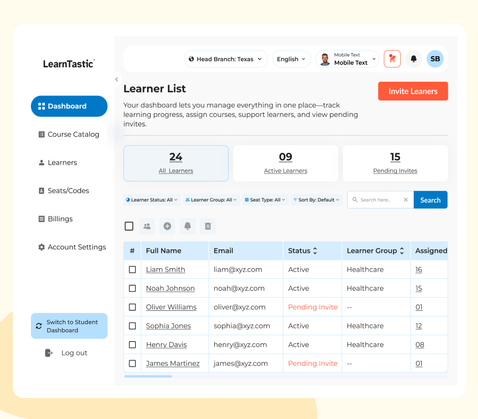Open notifications via the top bar bell icon
Image resolution: width=478 pixels, height=419 pixels.
tap(413, 59)
